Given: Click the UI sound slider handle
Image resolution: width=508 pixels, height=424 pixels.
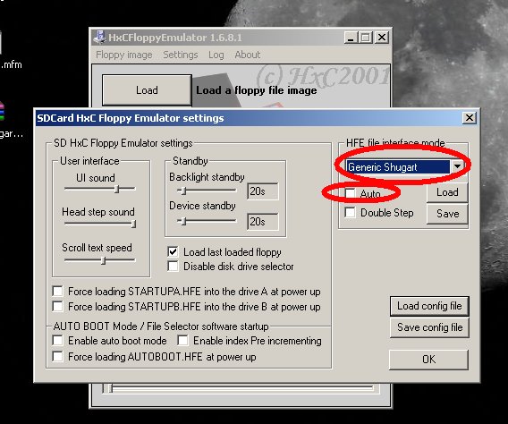Looking at the screenshot, I should [x=117, y=189].
